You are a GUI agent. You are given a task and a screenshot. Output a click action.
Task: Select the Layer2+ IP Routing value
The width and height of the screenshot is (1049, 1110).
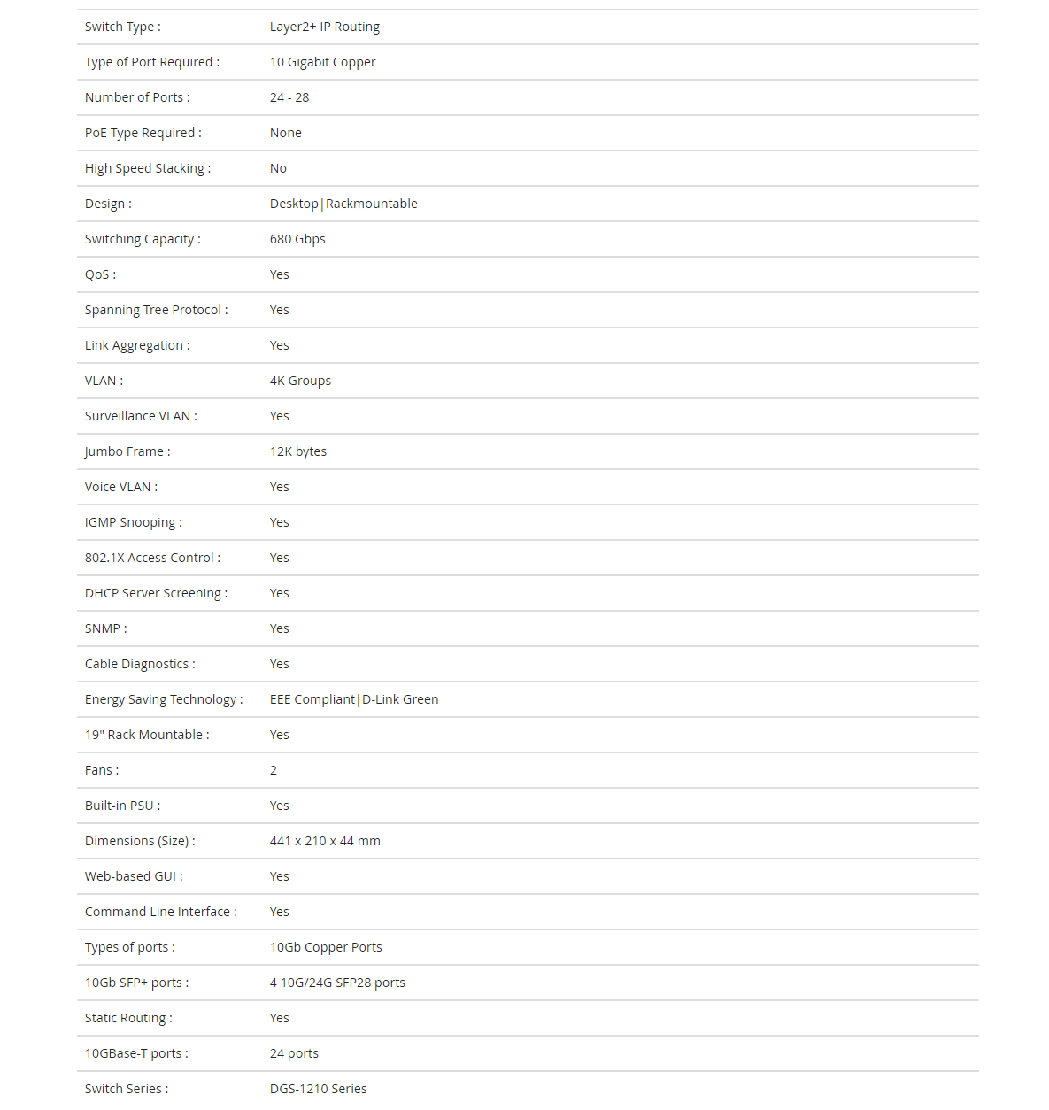point(325,27)
